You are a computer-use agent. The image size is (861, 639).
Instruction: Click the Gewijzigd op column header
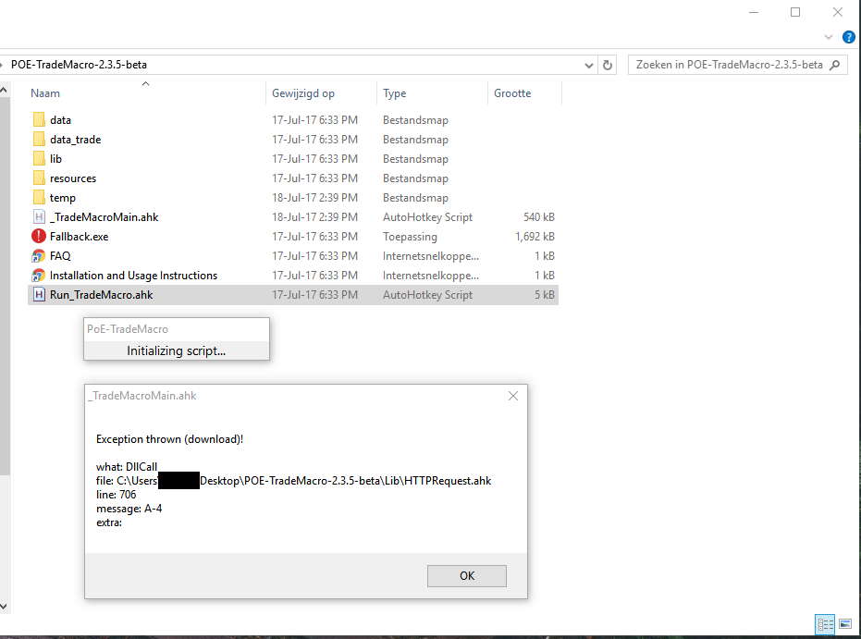click(305, 92)
